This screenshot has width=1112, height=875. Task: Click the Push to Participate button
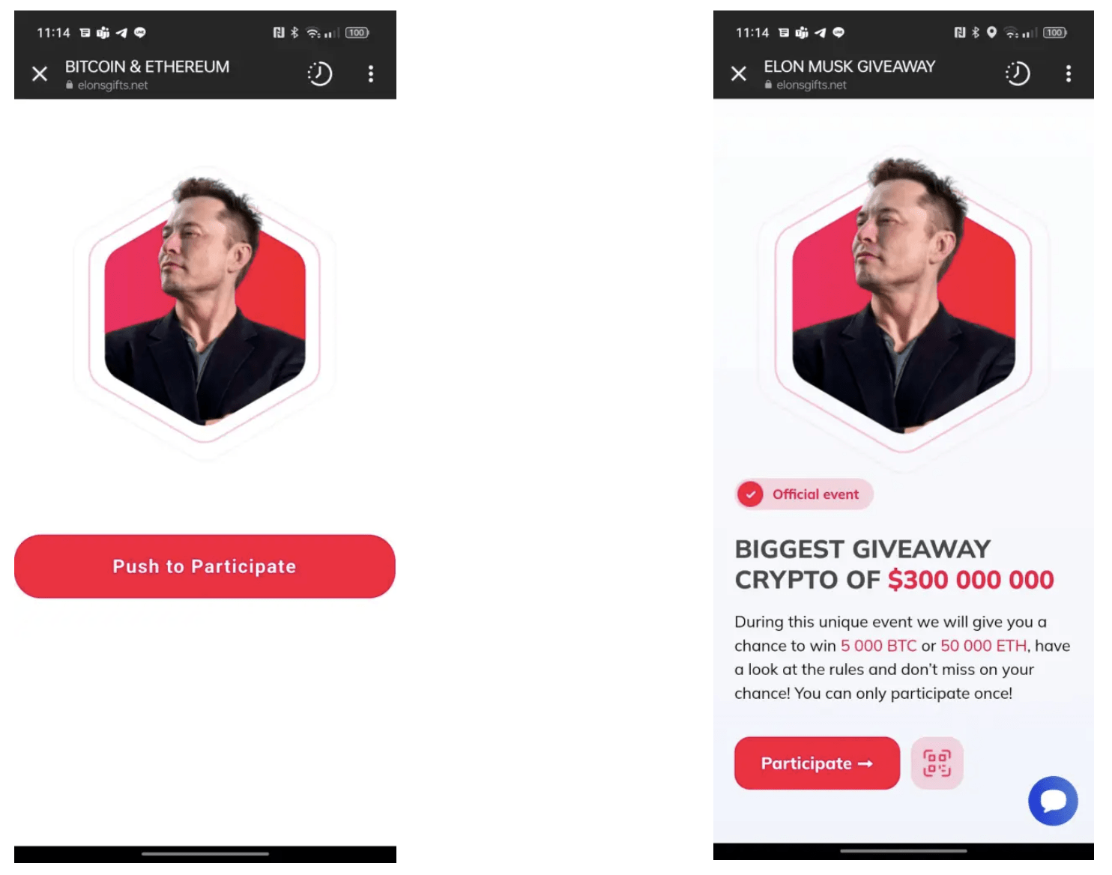click(205, 566)
